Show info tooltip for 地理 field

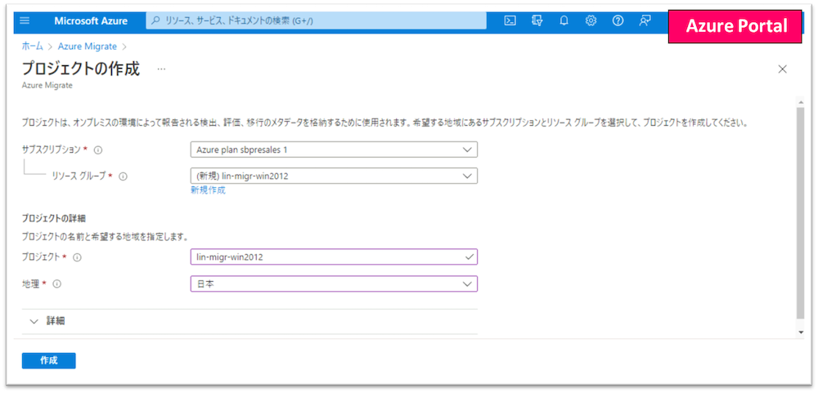[57, 284]
